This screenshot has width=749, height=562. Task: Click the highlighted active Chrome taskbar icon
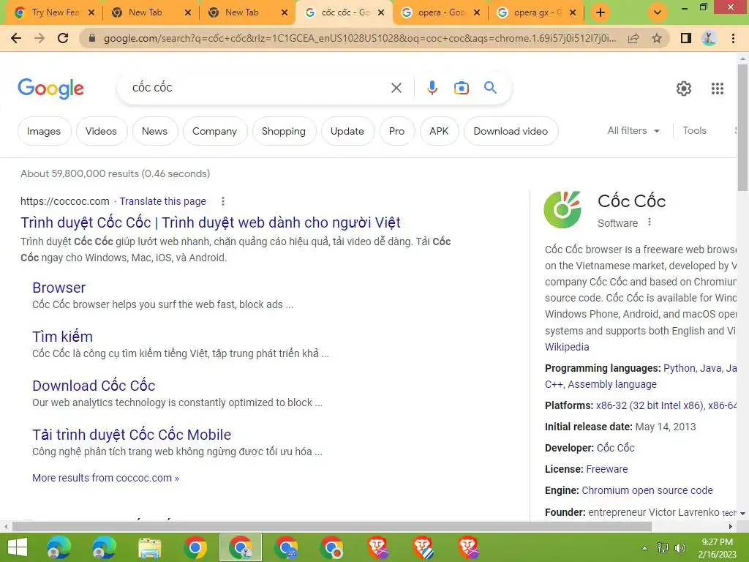tap(240, 547)
